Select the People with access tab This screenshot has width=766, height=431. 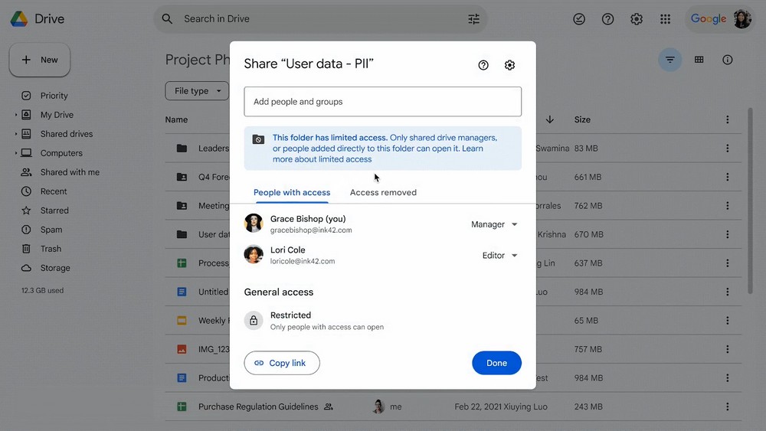click(292, 193)
